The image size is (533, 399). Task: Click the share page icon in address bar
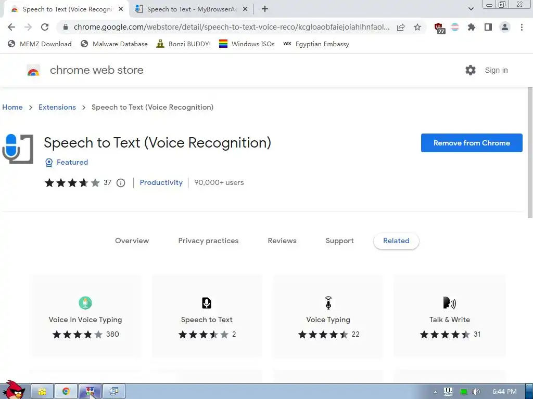401,27
